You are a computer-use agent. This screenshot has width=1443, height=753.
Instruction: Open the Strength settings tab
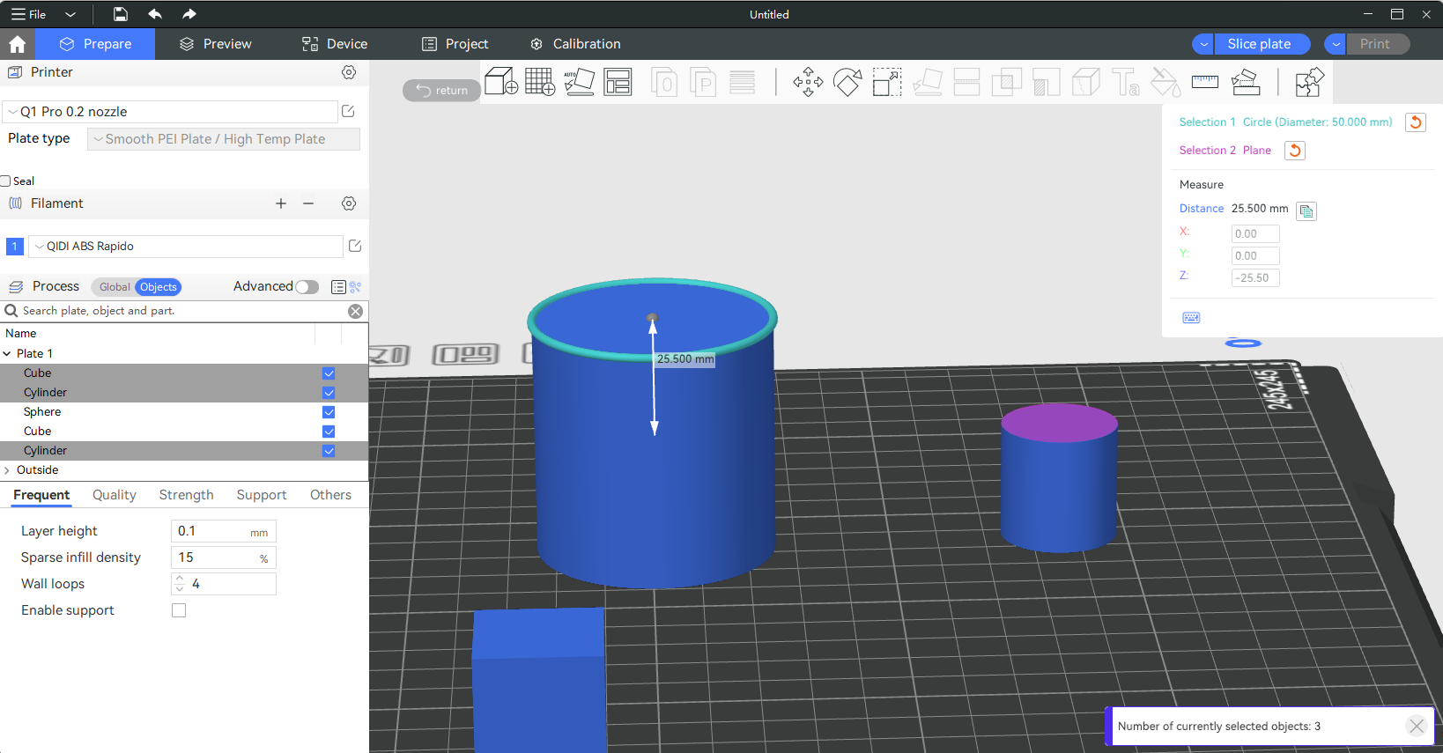186,495
